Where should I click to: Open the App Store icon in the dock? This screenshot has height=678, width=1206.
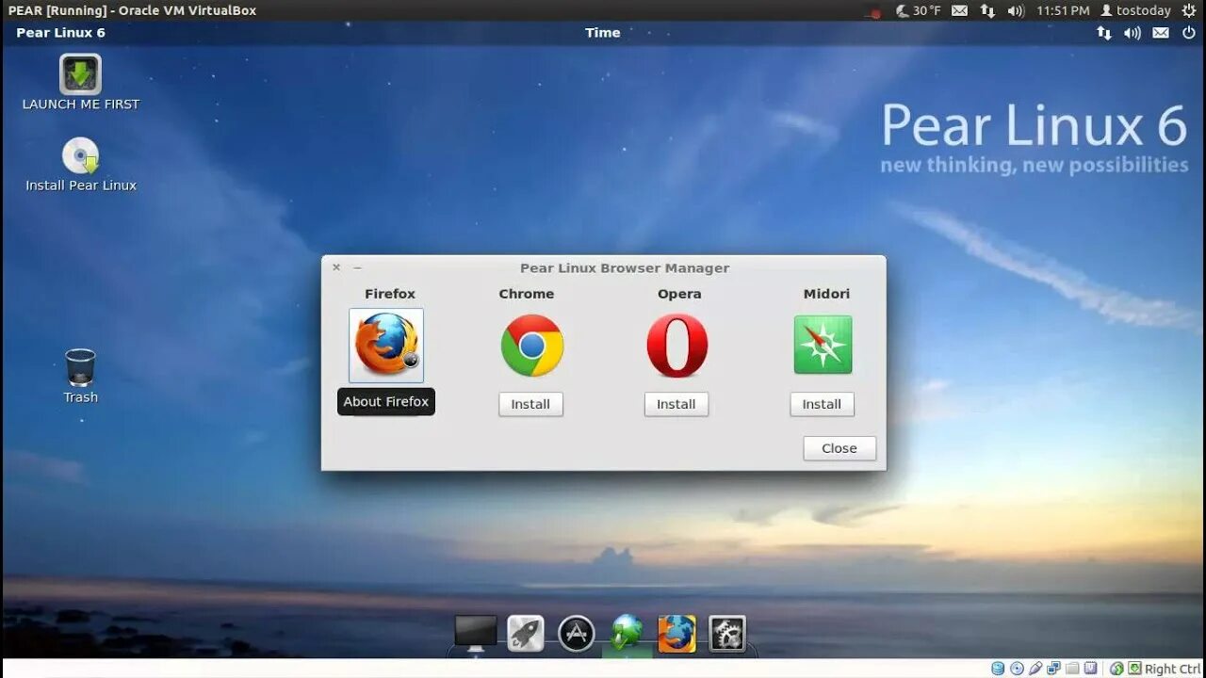click(x=576, y=632)
